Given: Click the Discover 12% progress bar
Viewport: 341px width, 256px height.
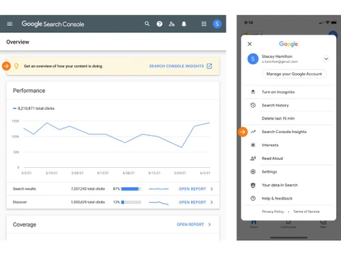Looking at the screenshot, I should 131,202.
